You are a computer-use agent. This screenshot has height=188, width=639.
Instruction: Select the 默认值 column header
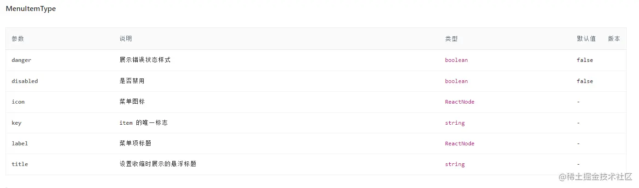[586, 39]
